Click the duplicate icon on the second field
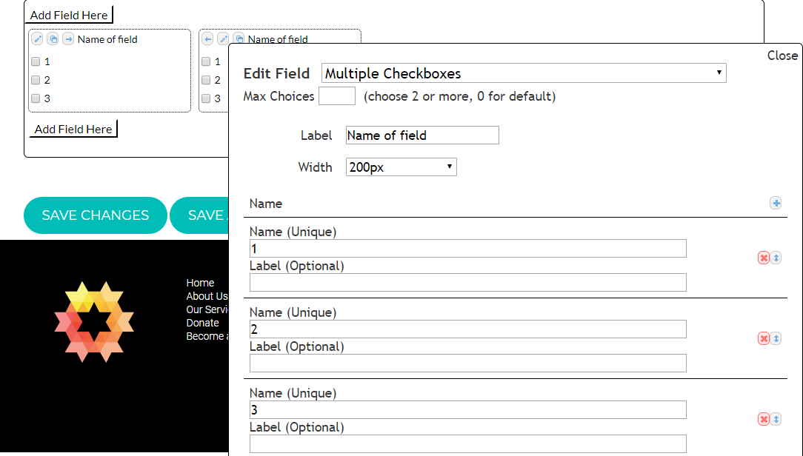Screen dimensions: 803x456 pyautogui.click(x=239, y=38)
